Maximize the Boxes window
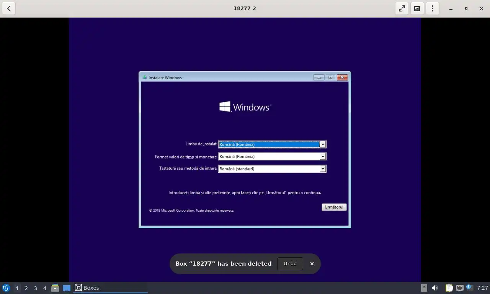 pos(466,8)
